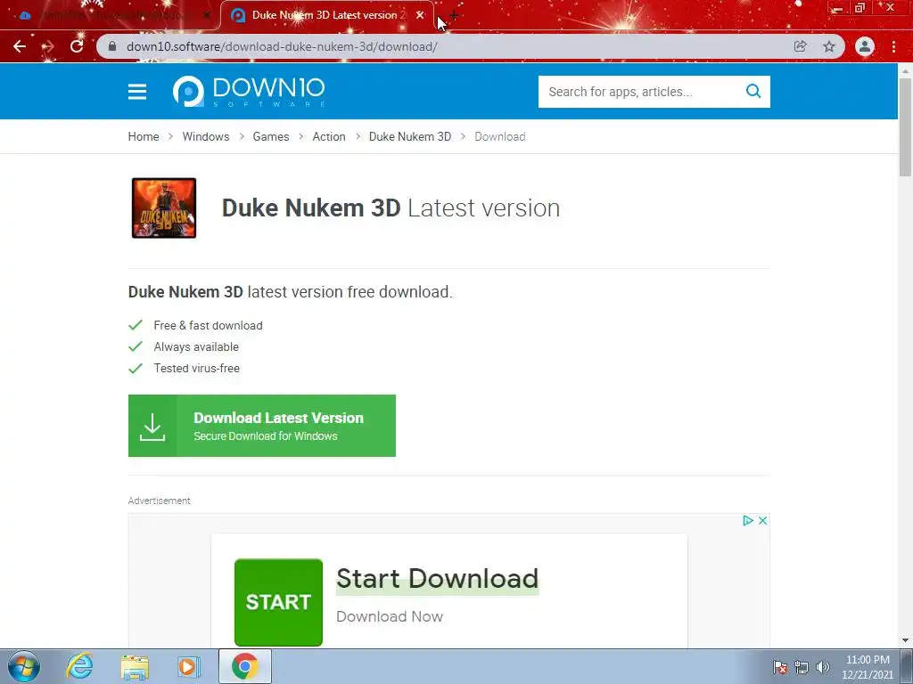Click Download Latest Version button
This screenshot has width=913, height=684.
pyautogui.click(x=262, y=426)
